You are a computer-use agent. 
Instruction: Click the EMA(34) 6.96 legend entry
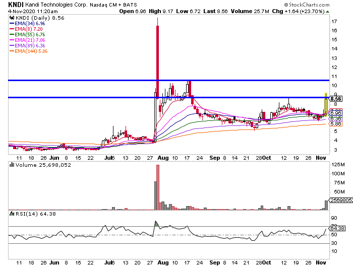[x=27, y=23]
